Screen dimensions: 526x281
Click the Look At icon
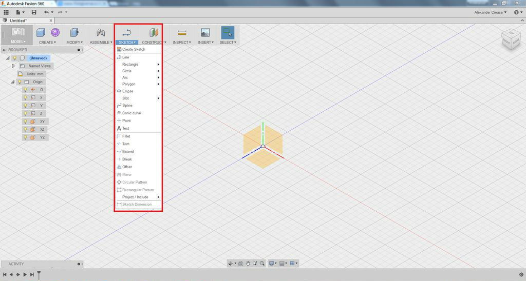(241, 264)
